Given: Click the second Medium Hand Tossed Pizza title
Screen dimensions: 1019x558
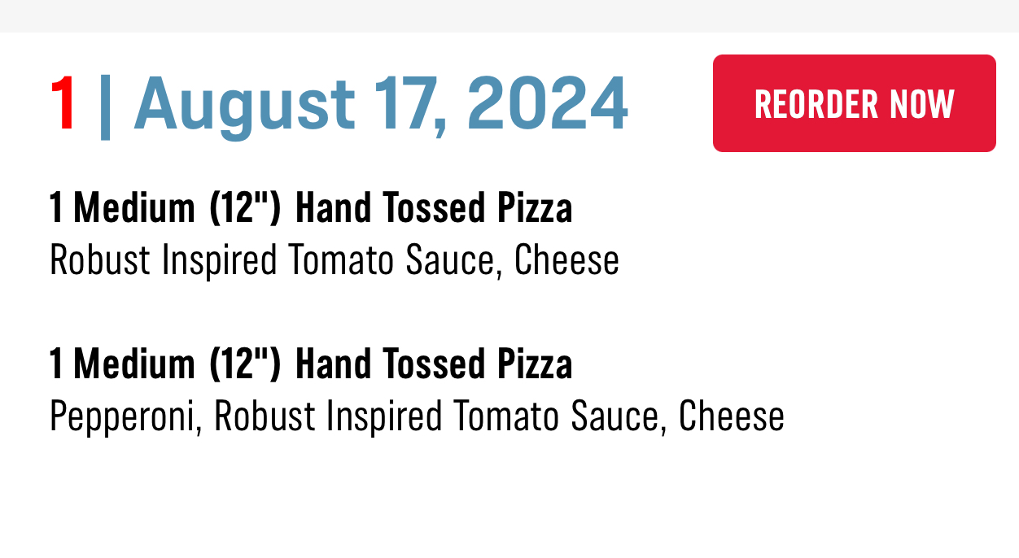Looking at the screenshot, I should tap(311, 364).
